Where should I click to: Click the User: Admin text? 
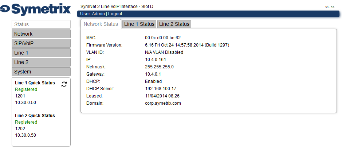93,14
